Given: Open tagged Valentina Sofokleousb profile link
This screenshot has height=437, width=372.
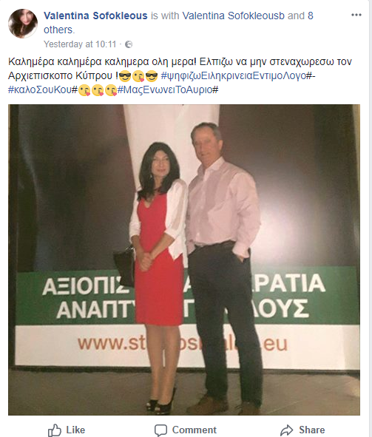Looking at the screenshot, I should pyautogui.click(x=233, y=16).
